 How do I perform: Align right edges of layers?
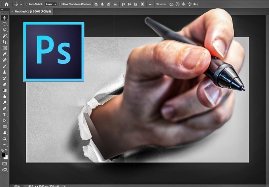pos(108,4)
